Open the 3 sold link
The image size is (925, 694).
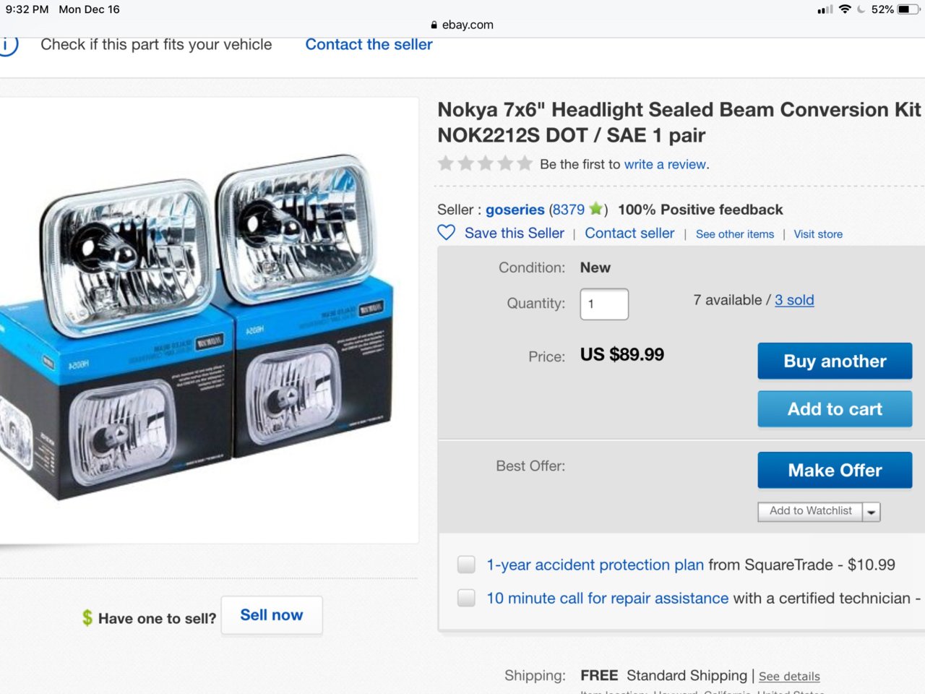point(794,300)
